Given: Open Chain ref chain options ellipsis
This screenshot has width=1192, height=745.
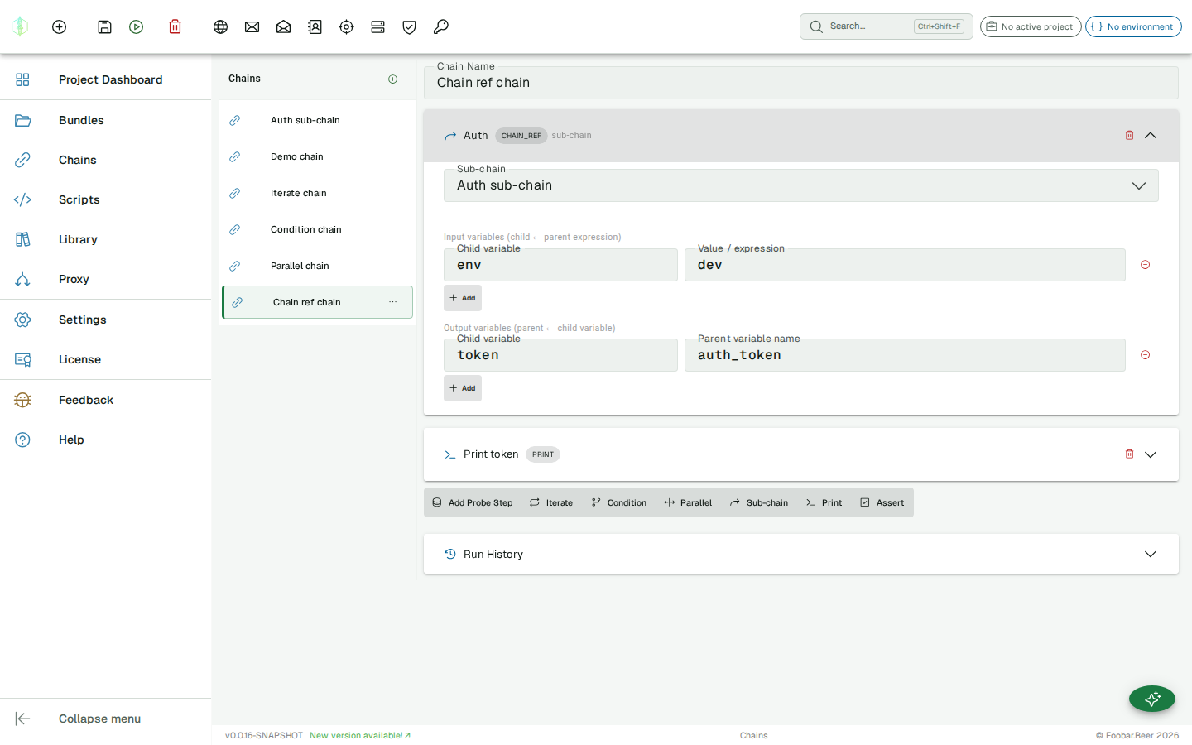Looking at the screenshot, I should 393,302.
